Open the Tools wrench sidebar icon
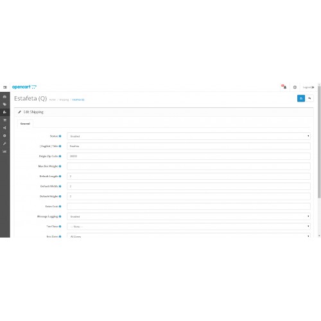This screenshot has height=321, width=321. pyautogui.click(x=4, y=144)
